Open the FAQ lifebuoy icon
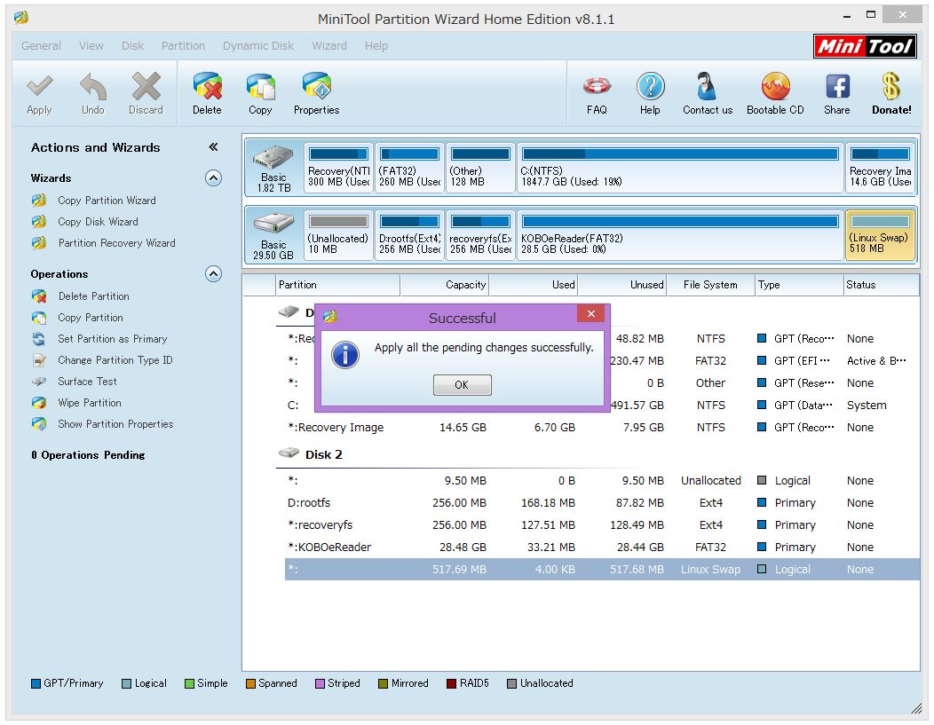Image resolution: width=934 pixels, height=725 pixels. point(597,87)
